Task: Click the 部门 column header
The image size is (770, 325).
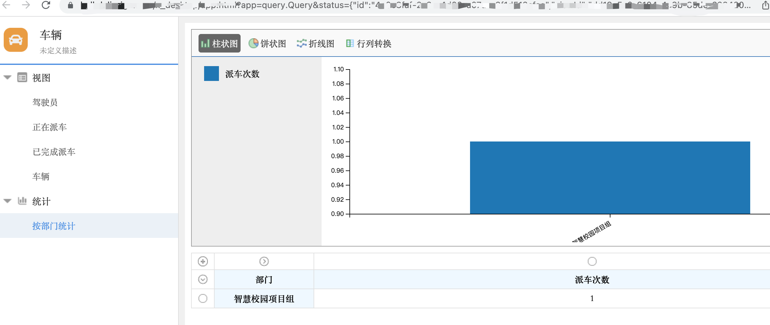Action: (x=264, y=280)
